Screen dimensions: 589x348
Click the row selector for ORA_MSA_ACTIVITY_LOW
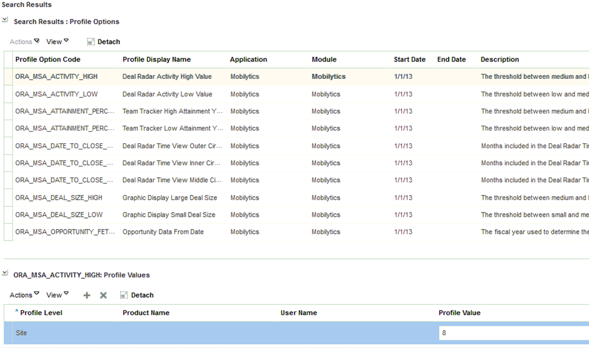point(9,94)
